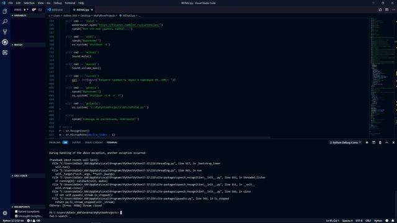The image size is (397, 223).
Task: Open notifications bell in the status bar
Action: click(393, 221)
